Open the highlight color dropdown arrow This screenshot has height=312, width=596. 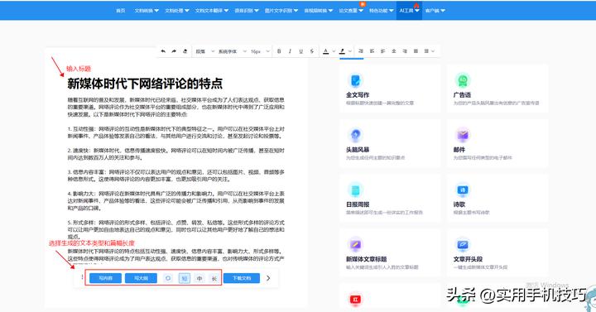point(350,51)
